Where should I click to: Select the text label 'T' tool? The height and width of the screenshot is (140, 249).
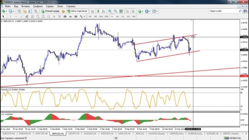coord(60,16)
